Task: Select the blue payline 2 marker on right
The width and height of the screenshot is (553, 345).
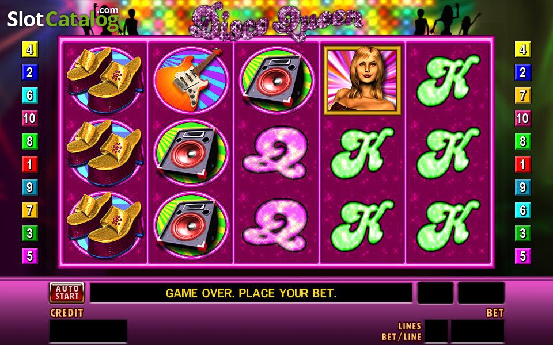Action: pos(522,72)
